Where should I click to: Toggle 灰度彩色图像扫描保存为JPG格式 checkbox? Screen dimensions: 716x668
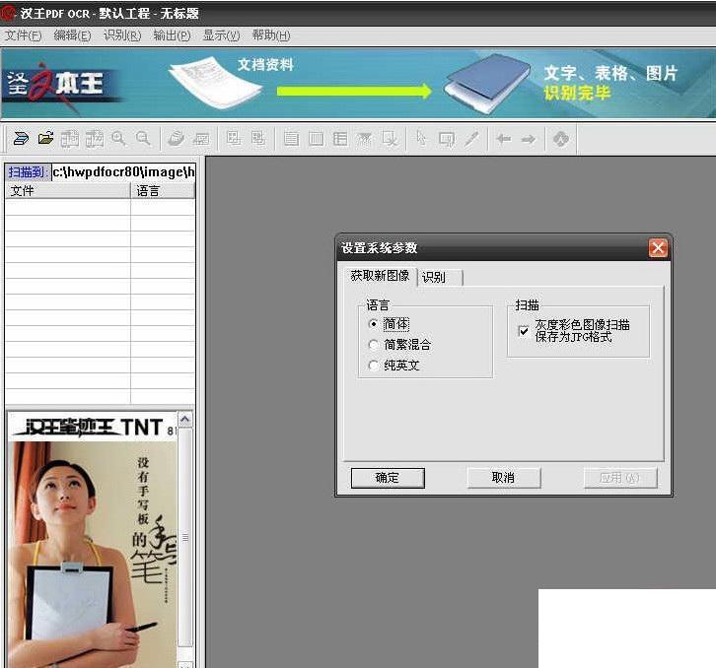[x=524, y=331]
